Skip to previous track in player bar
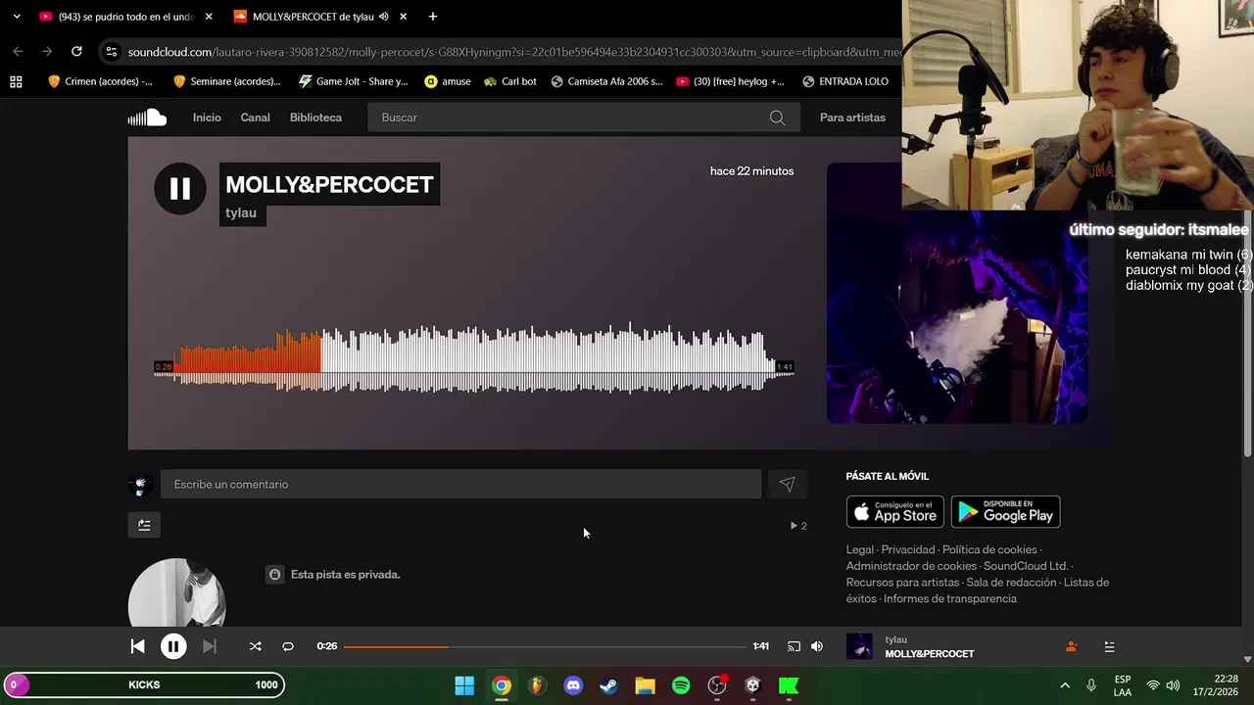 [138, 646]
